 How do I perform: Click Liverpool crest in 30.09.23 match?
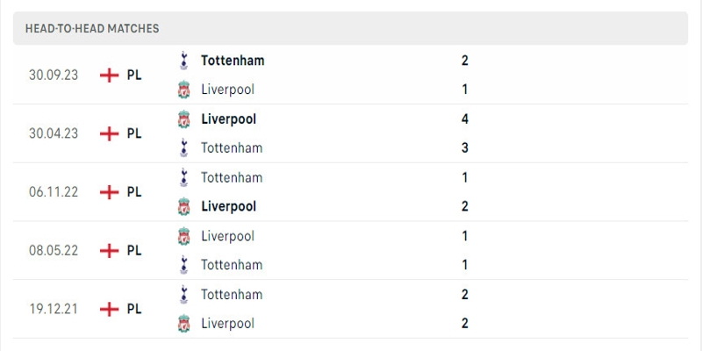click(183, 90)
